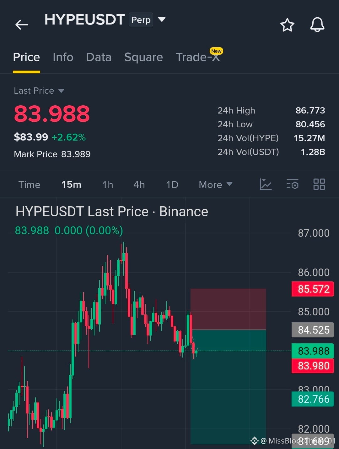
Task: Tap the 85.000 price axis label
Action: pos(314,312)
